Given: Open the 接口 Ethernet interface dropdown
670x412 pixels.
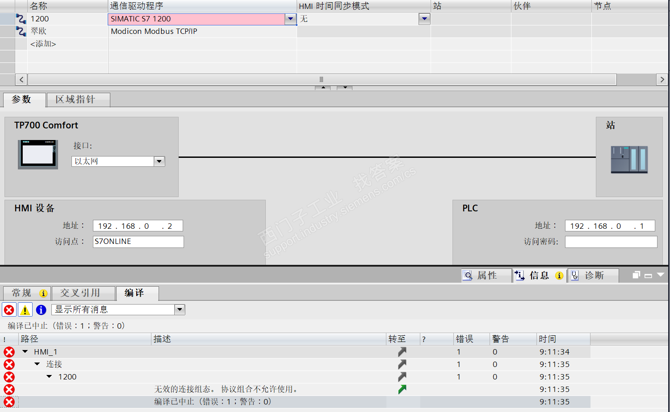Looking at the screenshot, I should point(159,161).
